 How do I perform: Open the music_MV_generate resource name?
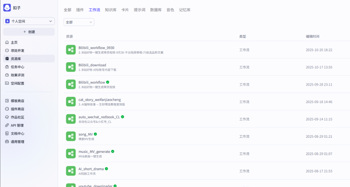coord(94,152)
